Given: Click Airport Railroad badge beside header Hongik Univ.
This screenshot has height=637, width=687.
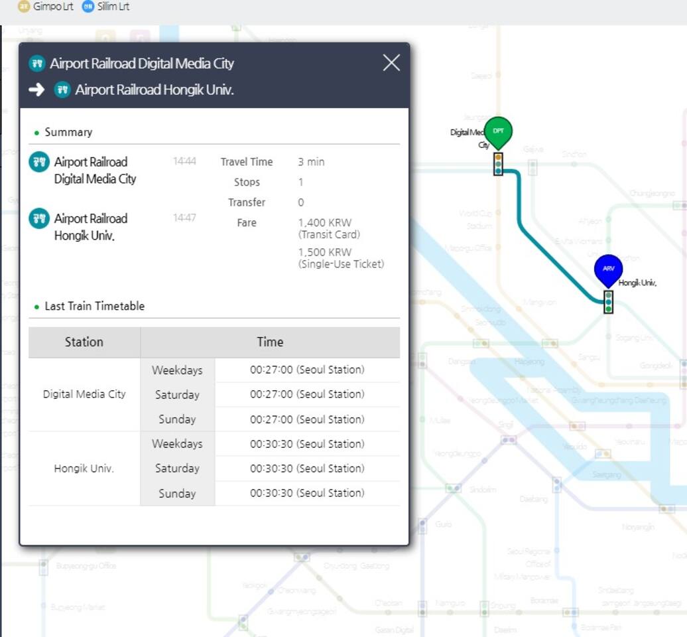Looking at the screenshot, I should click(x=62, y=90).
